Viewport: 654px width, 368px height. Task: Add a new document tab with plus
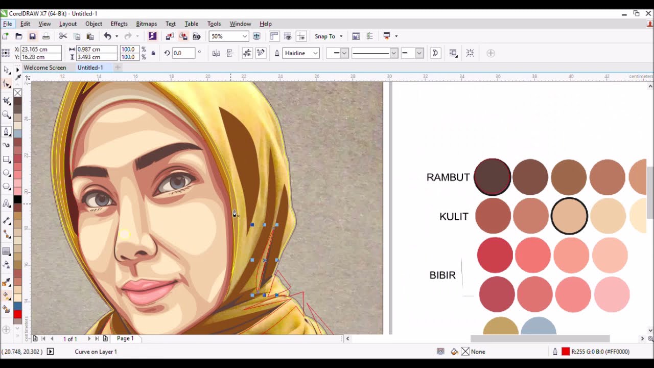point(118,67)
